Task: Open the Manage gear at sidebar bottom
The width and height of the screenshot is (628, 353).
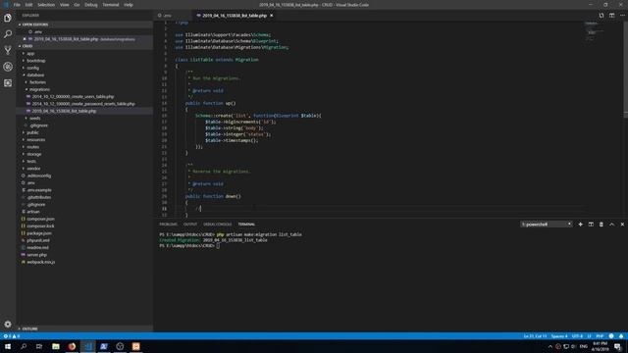Action: tap(8, 324)
